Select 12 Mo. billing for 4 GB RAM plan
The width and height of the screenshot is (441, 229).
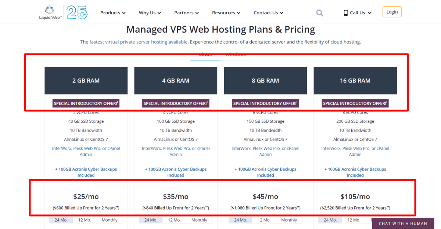[174, 220]
